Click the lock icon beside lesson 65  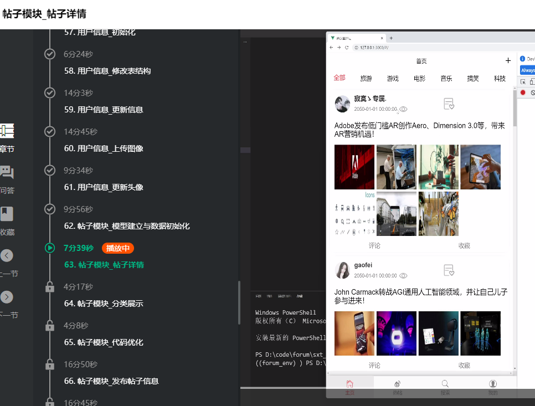tap(50, 326)
